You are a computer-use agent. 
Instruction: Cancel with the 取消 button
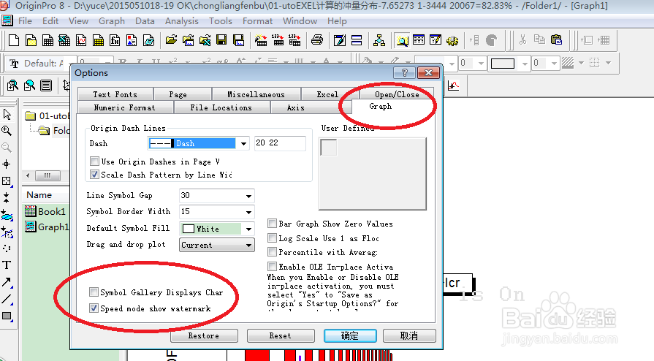coord(409,335)
